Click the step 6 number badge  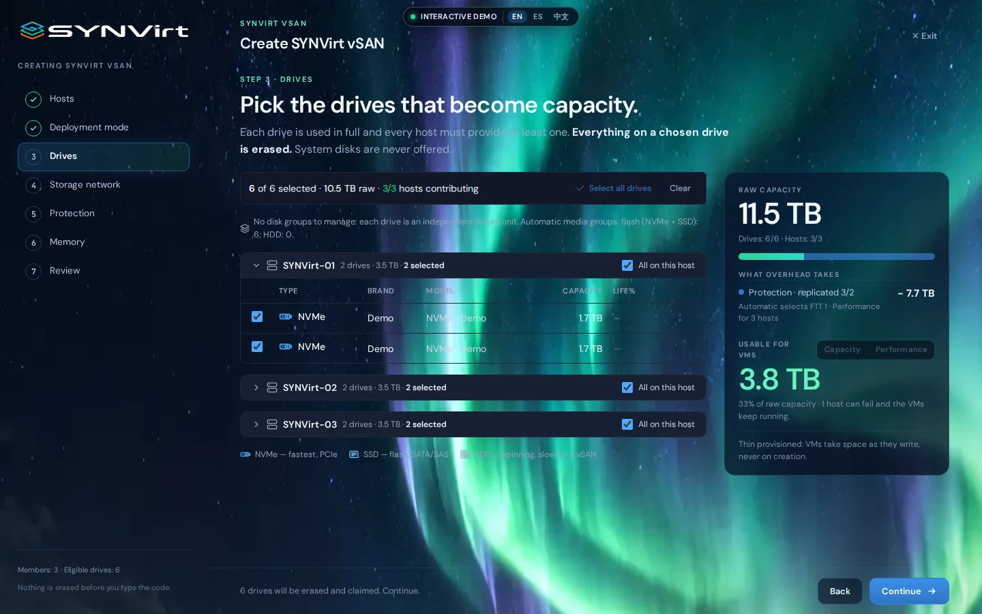(x=33, y=243)
